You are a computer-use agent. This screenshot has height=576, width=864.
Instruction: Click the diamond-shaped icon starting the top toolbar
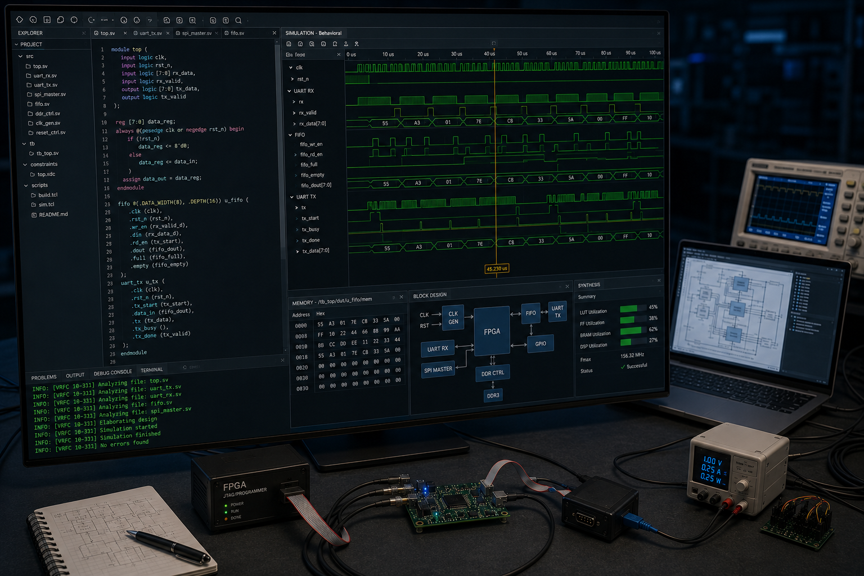pos(20,19)
